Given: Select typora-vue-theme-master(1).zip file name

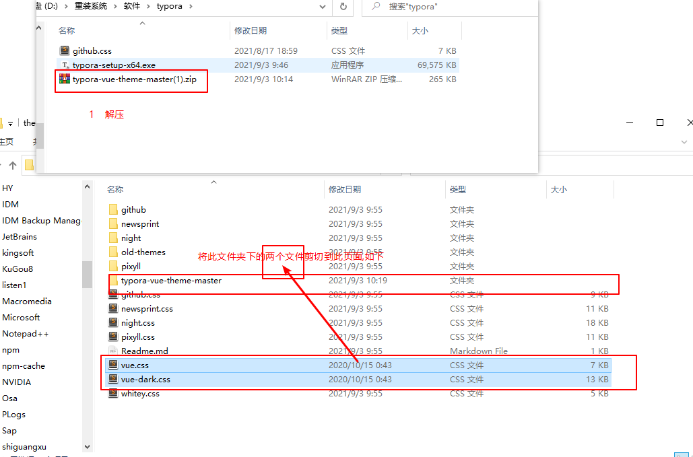Looking at the screenshot, I should click(135, 79).
